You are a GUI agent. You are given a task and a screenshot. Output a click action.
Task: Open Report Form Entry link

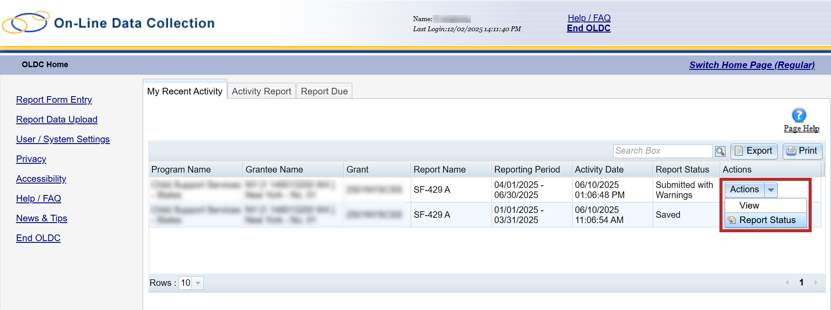54,100
